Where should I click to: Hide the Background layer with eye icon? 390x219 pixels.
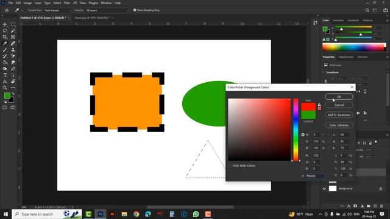[x=324, y=189]
